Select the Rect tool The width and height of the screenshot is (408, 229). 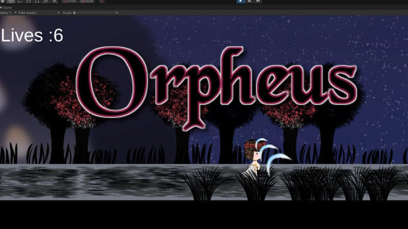(37, 2)
